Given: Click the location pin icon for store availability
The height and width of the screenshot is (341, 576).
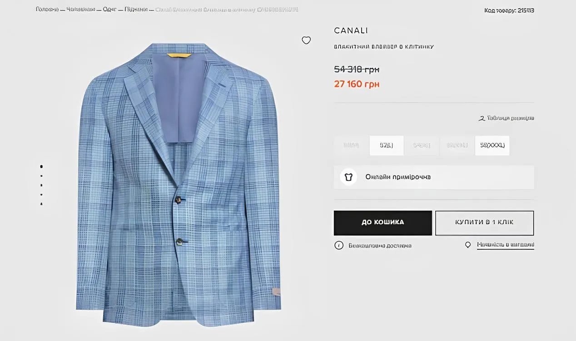Looking at the screenshot, I should click(468, 245).
